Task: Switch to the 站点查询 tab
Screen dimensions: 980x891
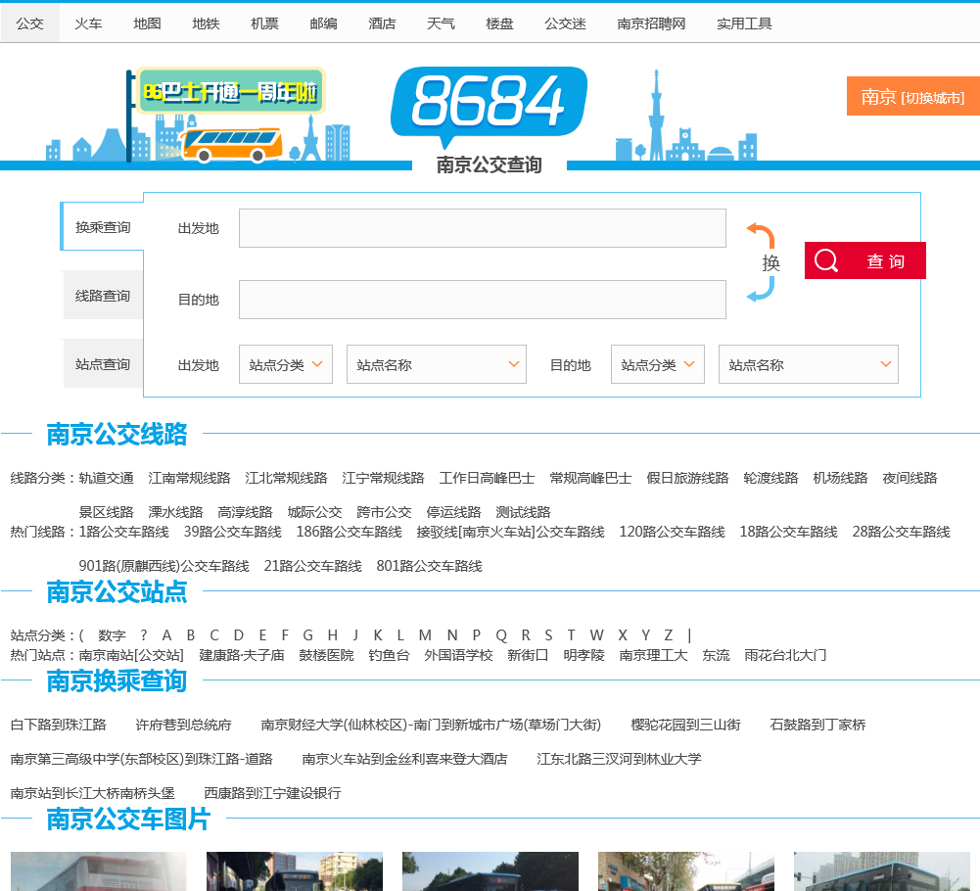Action: click(x=103, y=364)
